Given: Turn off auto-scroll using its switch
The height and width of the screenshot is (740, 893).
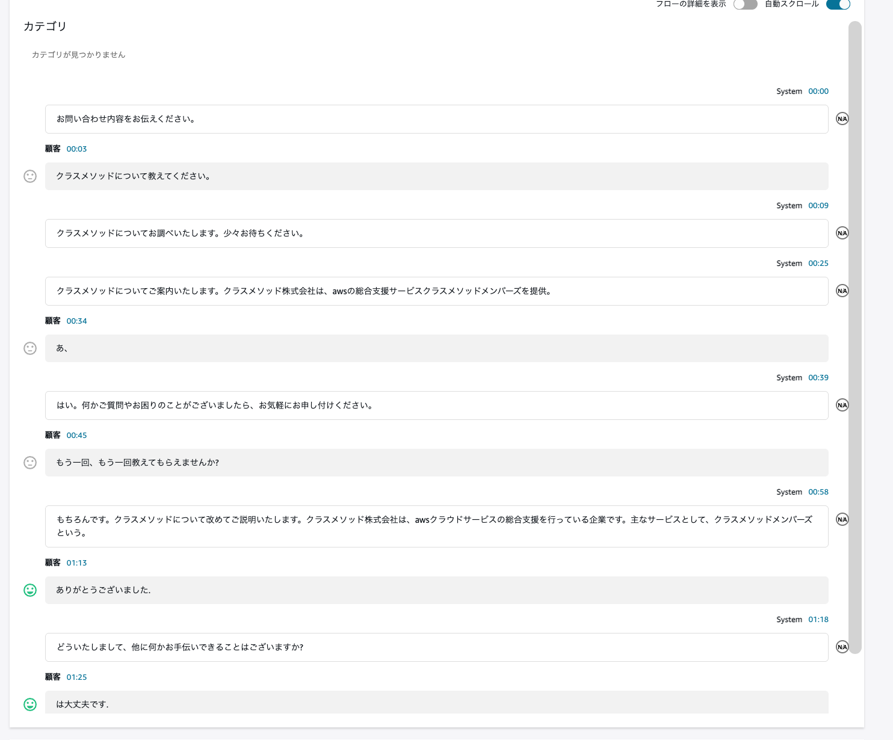Looking at the screenshot, I should click(x=838, y=5).
